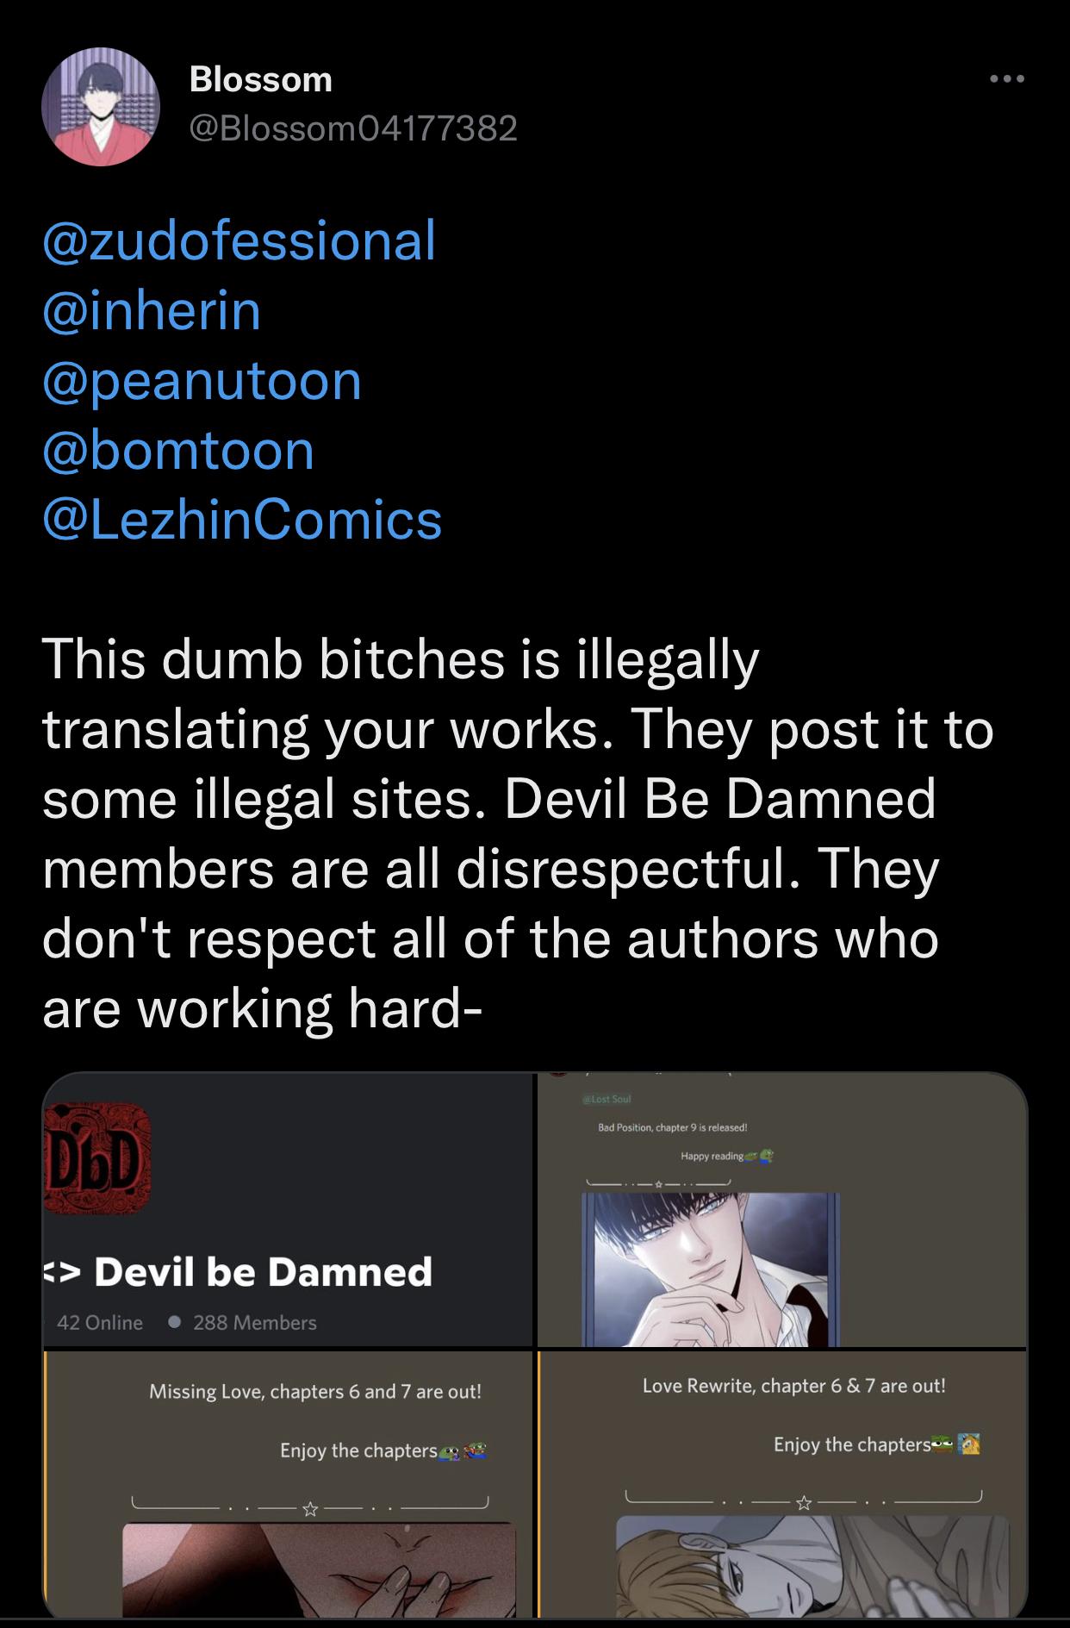Expand the Love Rewrite chapters screenshot

[x=781, y=1483]
